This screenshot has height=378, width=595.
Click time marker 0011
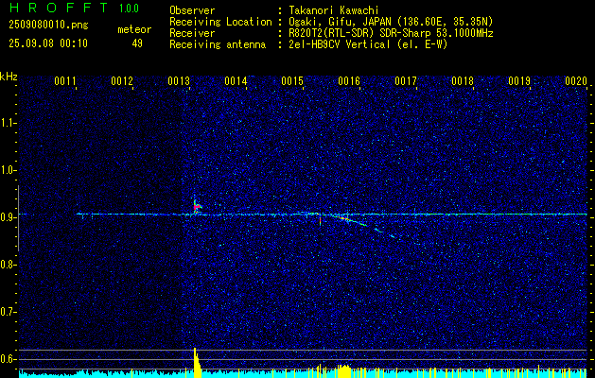65,81
